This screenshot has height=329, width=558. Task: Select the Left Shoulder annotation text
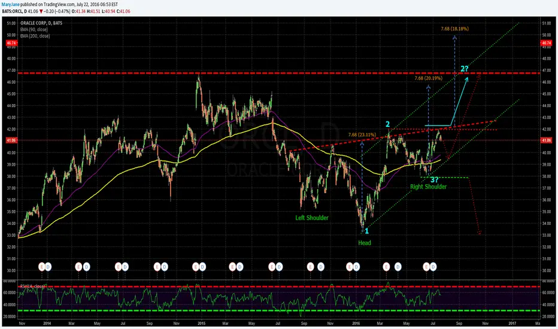tap(312, 218)
